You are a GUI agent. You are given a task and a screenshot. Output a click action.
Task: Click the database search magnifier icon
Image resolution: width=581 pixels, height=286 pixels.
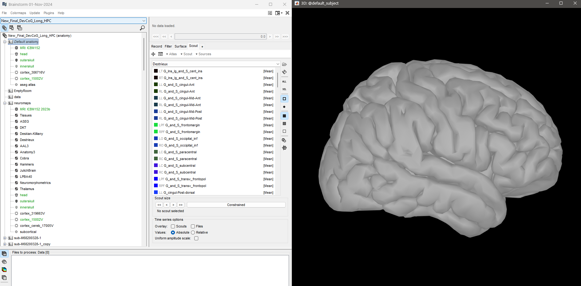click(x=142, y=28)
